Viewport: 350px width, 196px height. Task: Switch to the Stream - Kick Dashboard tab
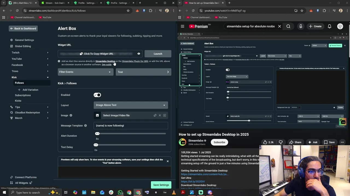tap(55, 3)
